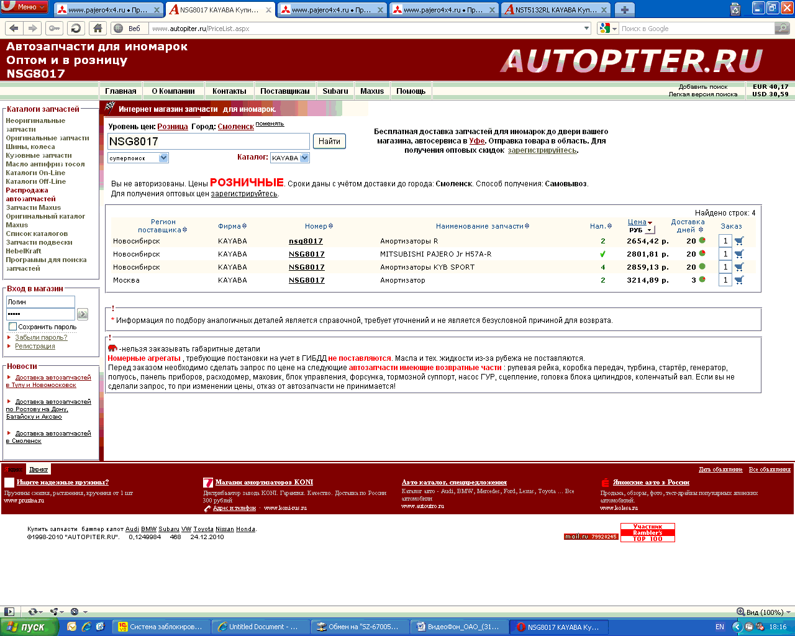The image size is (795, 636).
Task: Open the closed tabs trash icon
Action: (x=736, y=9)
